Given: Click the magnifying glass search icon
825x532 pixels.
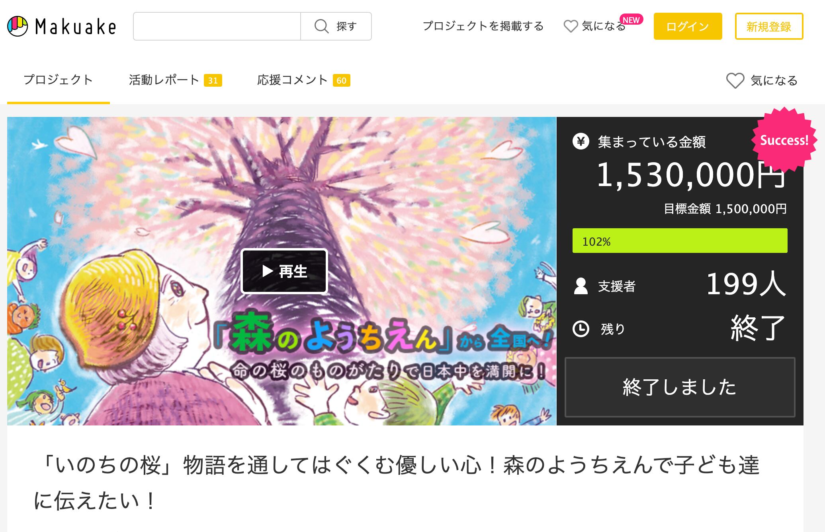Looking at the screenshot, I should [x=321, y=26].
